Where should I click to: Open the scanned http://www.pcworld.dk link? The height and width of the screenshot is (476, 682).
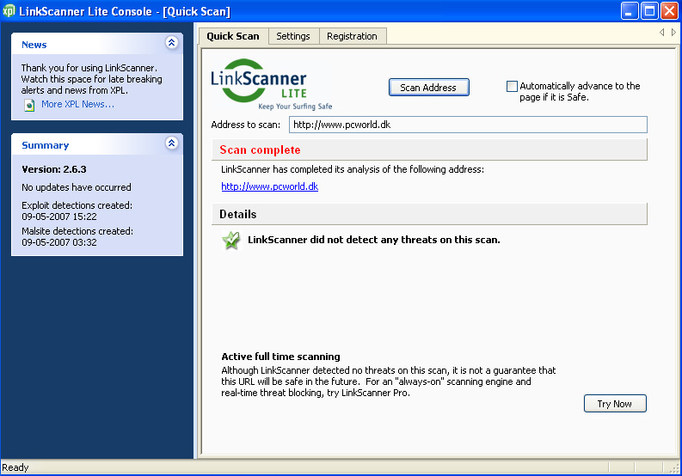point(269,186)
